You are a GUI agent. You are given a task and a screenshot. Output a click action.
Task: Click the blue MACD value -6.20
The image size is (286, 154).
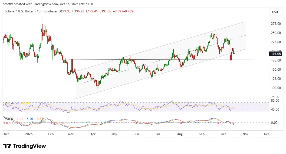pos(30,118)
